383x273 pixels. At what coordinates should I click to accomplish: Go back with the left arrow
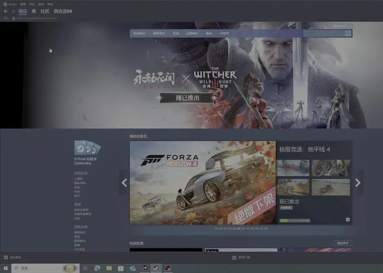(5, 11)
